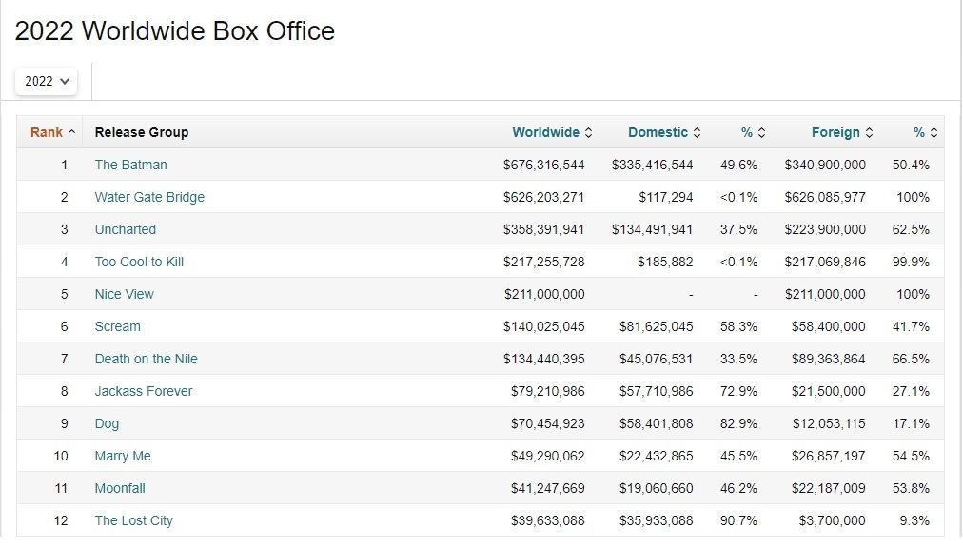Open Nice View movie link
The image size is (963, 548).
click(124, 294)
